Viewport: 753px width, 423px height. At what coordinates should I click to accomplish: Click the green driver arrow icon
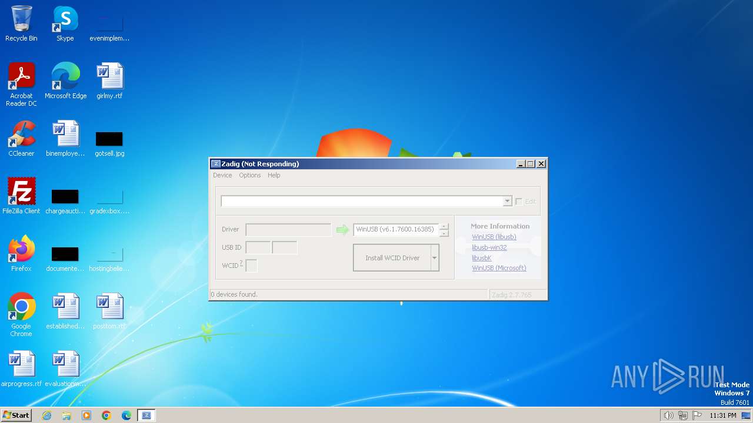(x=342, y=230)
